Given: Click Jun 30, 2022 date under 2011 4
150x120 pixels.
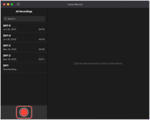Looking at the screenshot, I should [x=9, y=39].
